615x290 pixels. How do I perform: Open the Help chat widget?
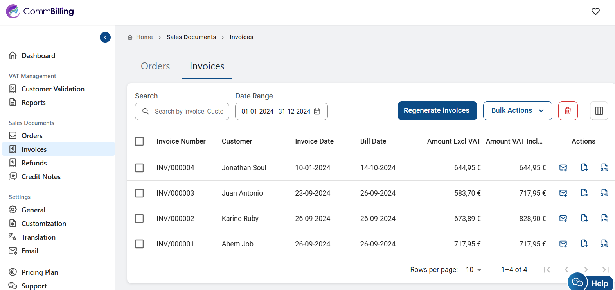[x=590, y=283]
